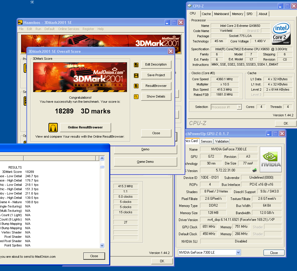Click OK in the lower CPU-Z memory window
The width and height of the screenshot is (297, 271).
pos(162,261)
